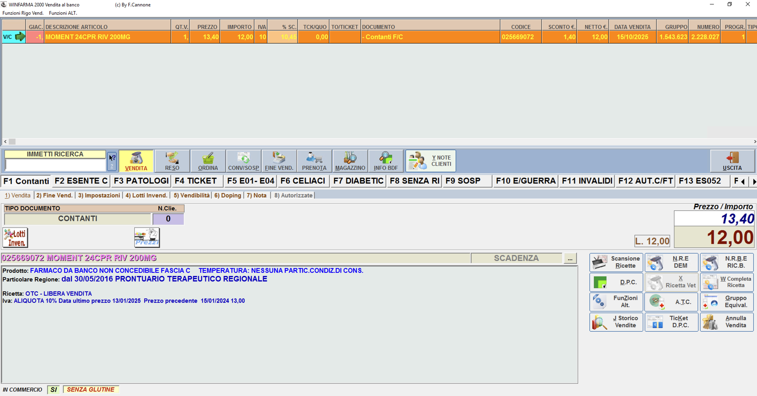Open the RESO returns function
The image size is (757, 396).
pos(172,161)
